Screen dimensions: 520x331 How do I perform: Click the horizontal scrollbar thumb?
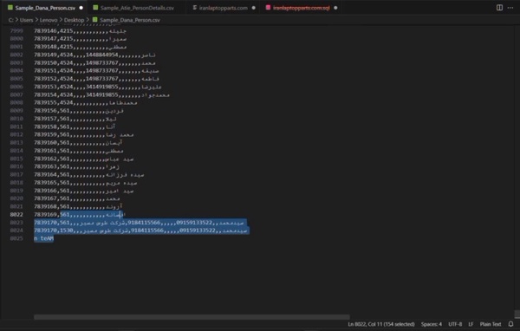click(x=192, y=317)
